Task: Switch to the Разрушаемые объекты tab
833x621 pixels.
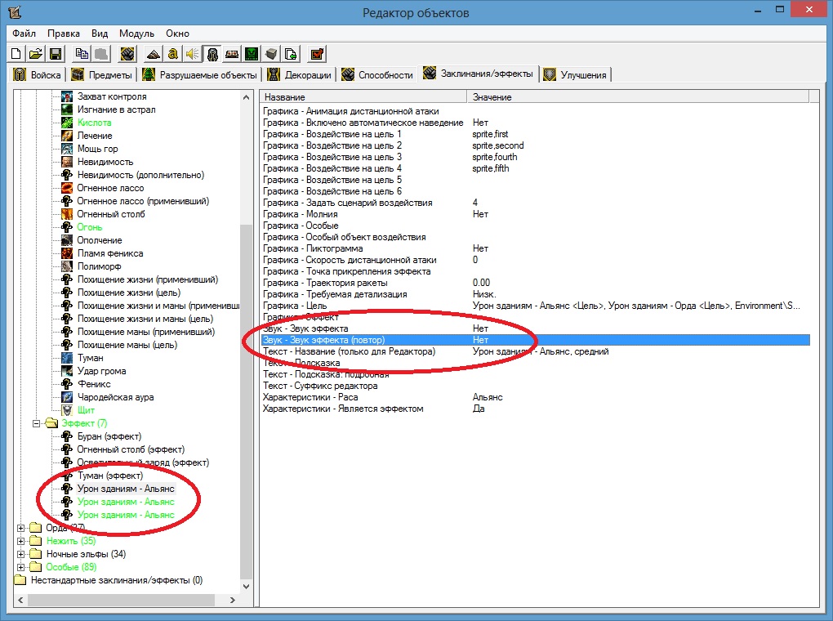Action: coord(200,74)
